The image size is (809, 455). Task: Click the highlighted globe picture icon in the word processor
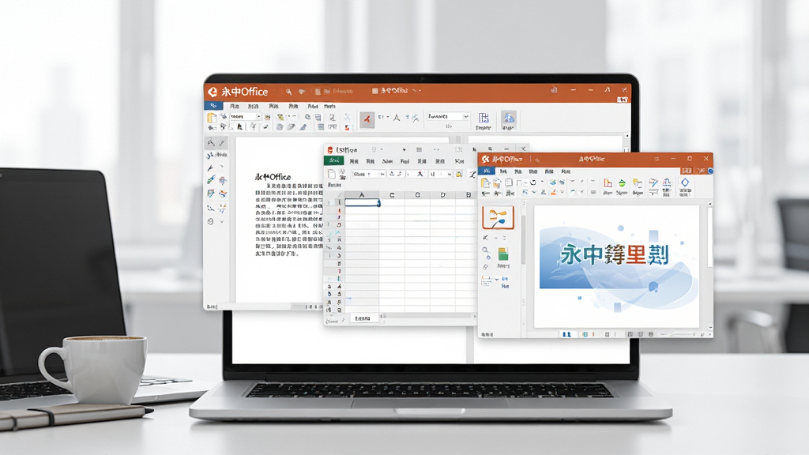508,118
